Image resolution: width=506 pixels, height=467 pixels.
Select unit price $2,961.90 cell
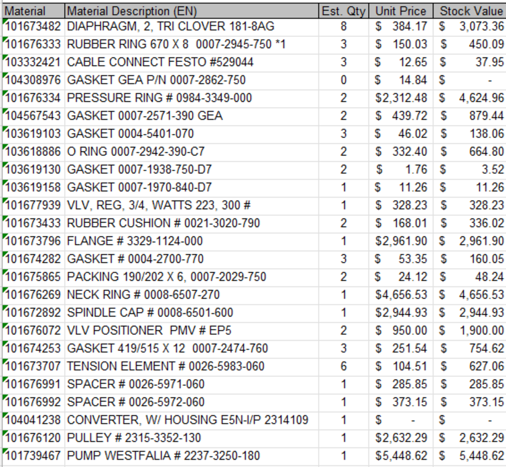401,242
